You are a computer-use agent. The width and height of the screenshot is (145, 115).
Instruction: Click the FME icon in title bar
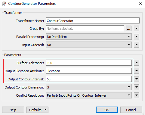pyautogui.click(x=4, y=4)
